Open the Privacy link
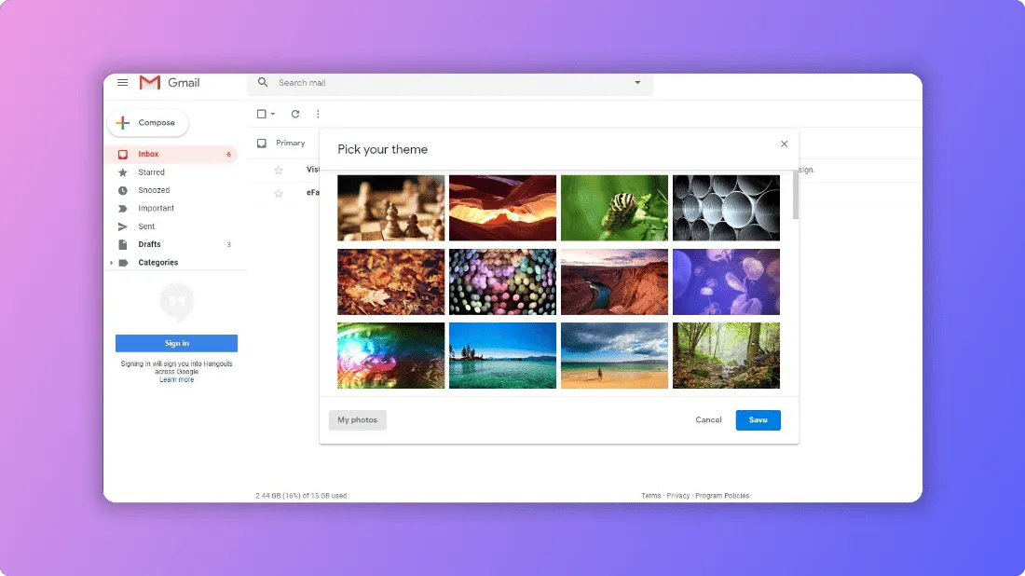Viewport: 1025px width, 576px height. 677,496
